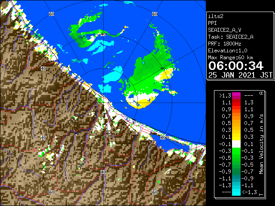This screenshot has height=206, width=275.
Task: Pick the cyan swatch at legend bottom
Action: [236, 192]
